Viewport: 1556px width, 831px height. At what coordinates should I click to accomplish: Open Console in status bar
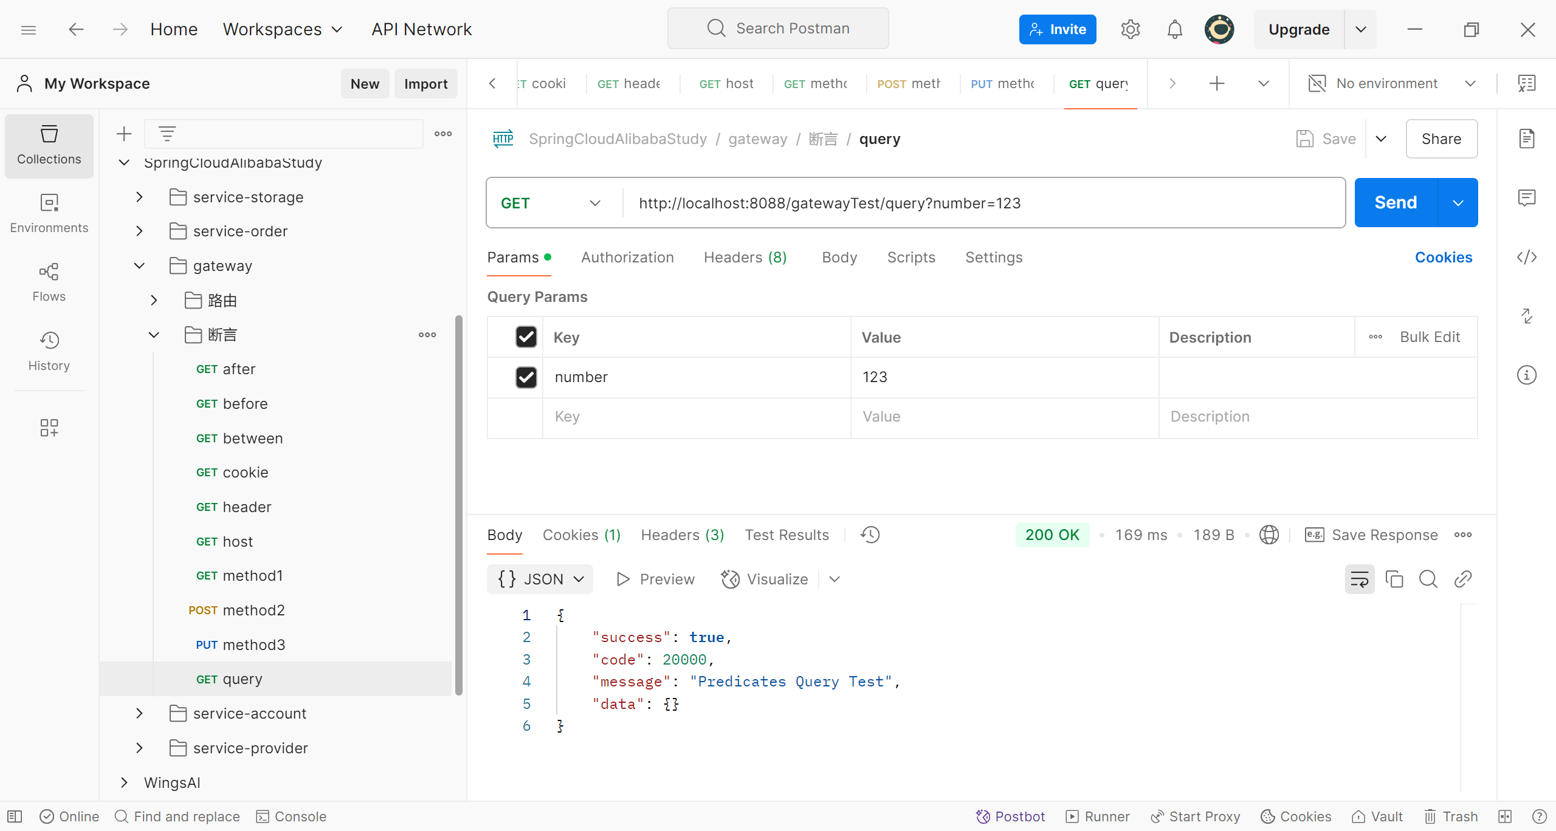(x=291, y=816)
